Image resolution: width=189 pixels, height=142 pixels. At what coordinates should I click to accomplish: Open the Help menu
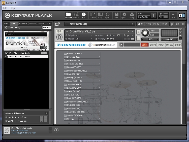[12, 8]
